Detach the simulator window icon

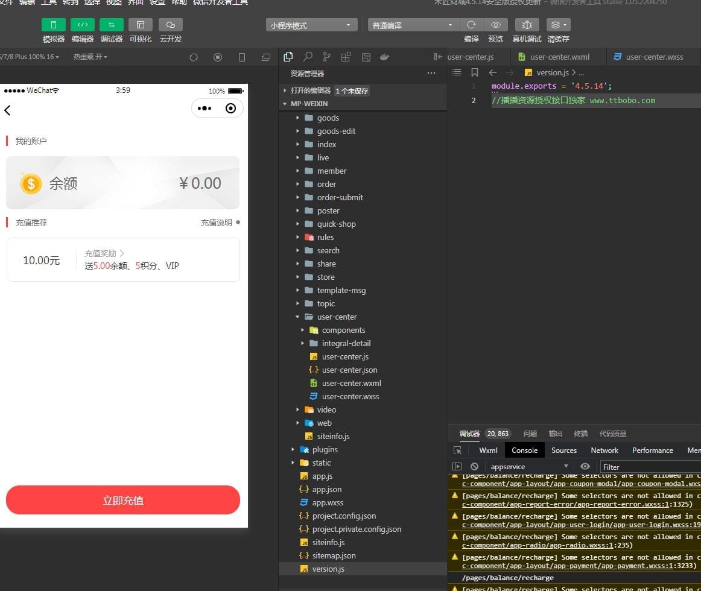pos(266,57)
